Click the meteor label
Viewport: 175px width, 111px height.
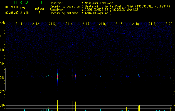click(40, 9)
